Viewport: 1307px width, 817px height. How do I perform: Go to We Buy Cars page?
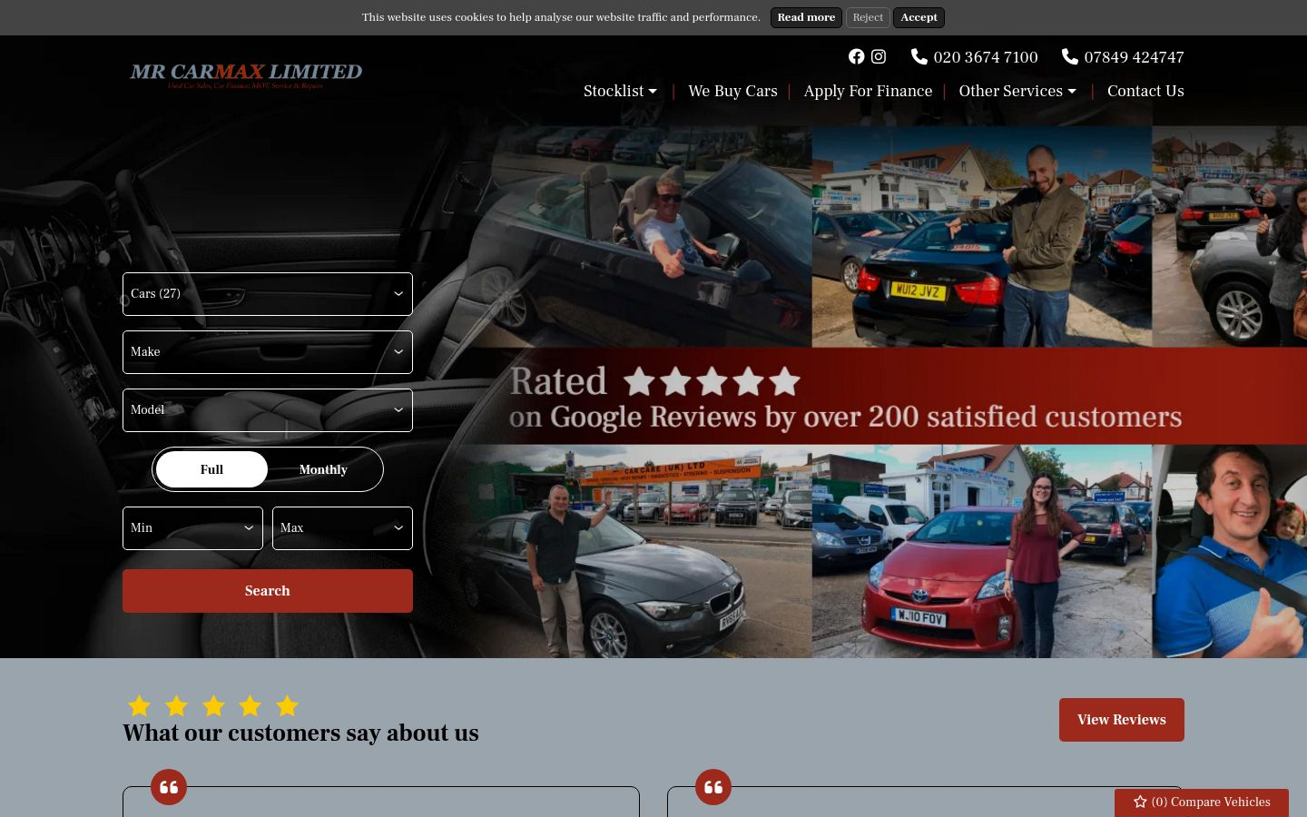[732, 91]
